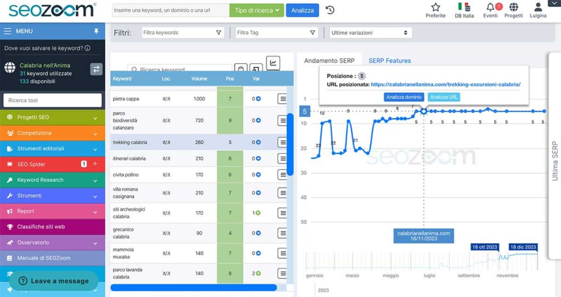Switch project with the swap arrows icon
Screen dimensions: 561x297
coord(96,69)
